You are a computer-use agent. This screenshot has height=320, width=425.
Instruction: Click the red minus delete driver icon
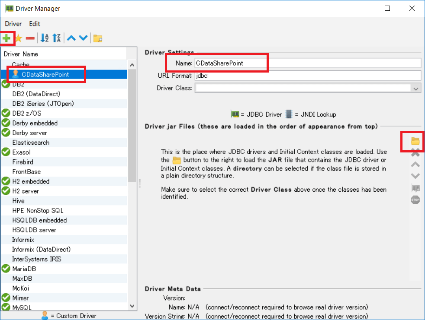[30, 38]
